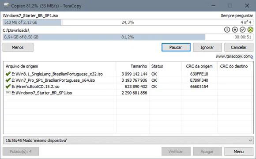Select row E:\Hiren's.BootCD.15.2.iso
This screenshot has width=256, height=159.
point(128,87)
